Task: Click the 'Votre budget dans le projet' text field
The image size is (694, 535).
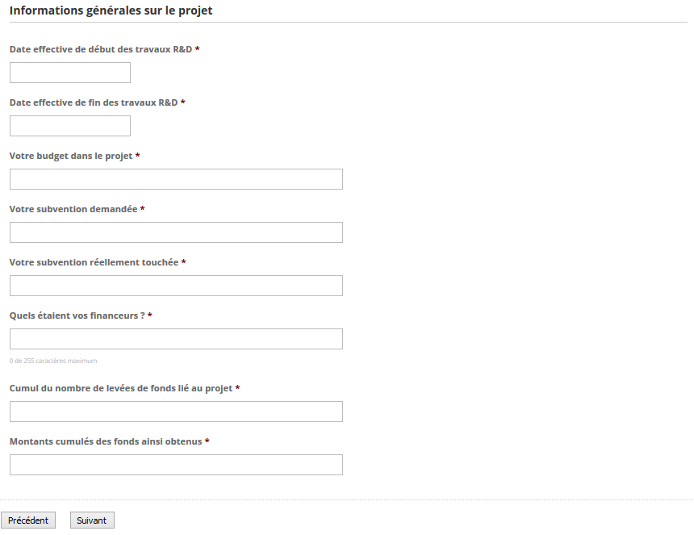Action: tap(176, 179)
